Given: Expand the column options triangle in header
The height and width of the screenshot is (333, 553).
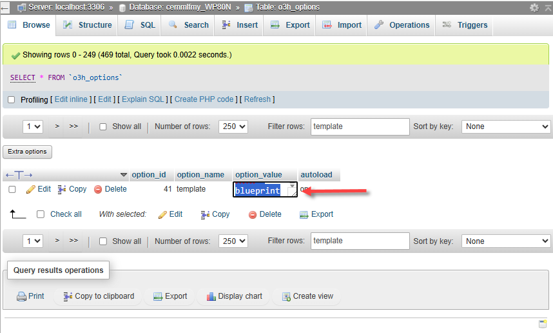Looking at the screenshot, I should pos(124,175).
